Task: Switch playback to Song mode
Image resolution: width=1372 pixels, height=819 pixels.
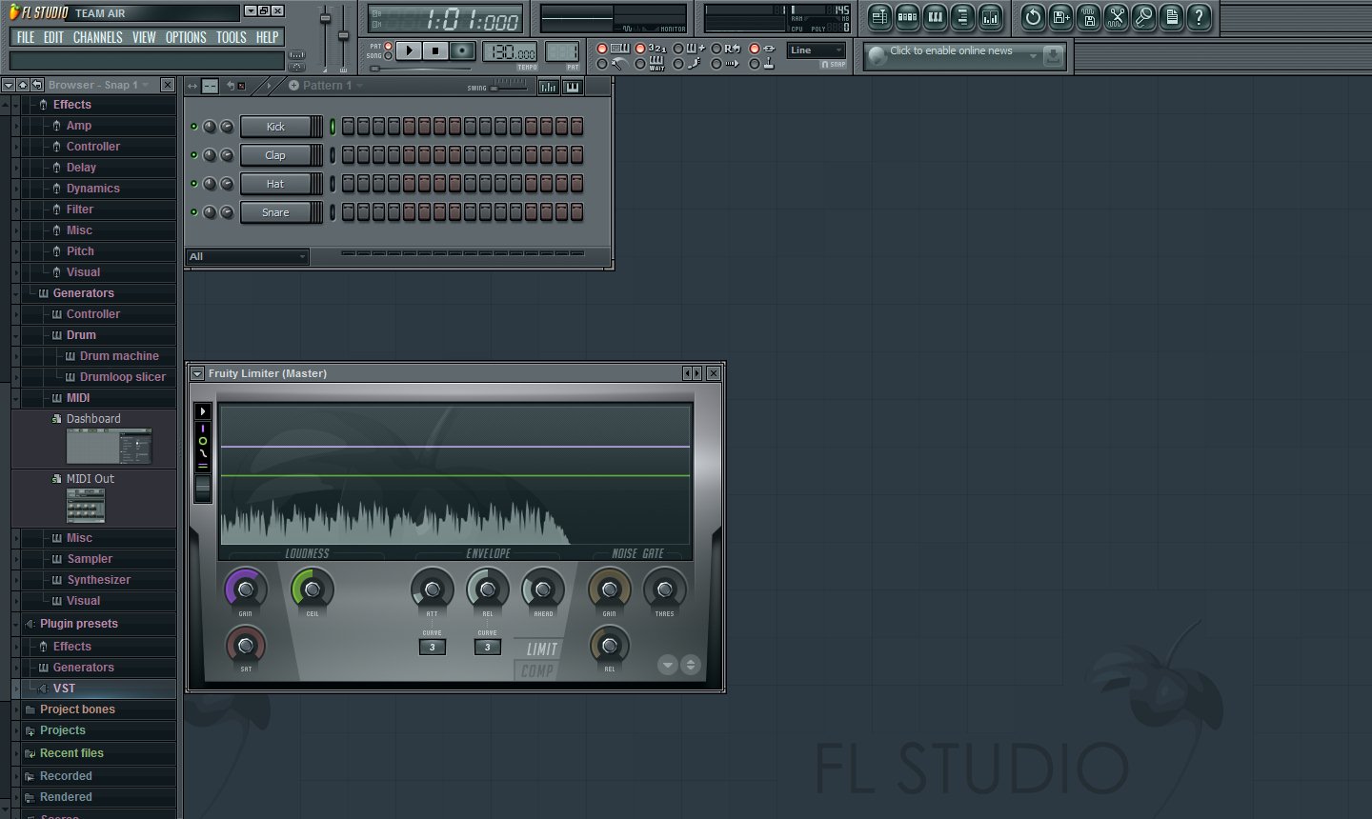Action: click(388, 56)
